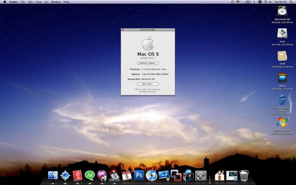Open System Preferences gear in dock
Image resolution: width=296 pixels, height=185 pixels.
tap(201, 176)
